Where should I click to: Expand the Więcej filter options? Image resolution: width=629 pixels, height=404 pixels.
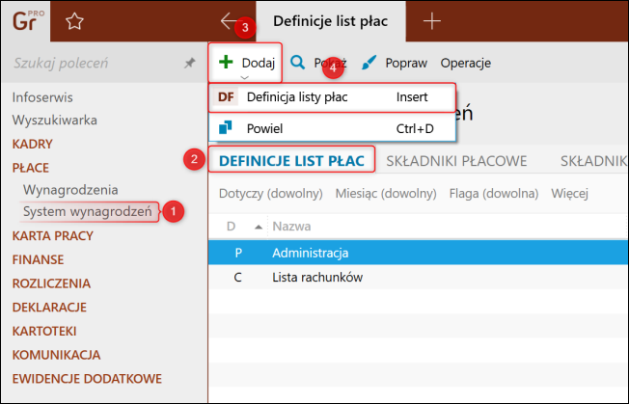click(569, 194)
